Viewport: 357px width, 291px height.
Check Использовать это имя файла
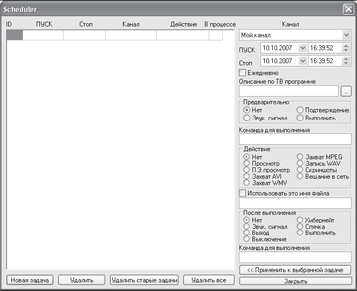[x=243, y=193]
